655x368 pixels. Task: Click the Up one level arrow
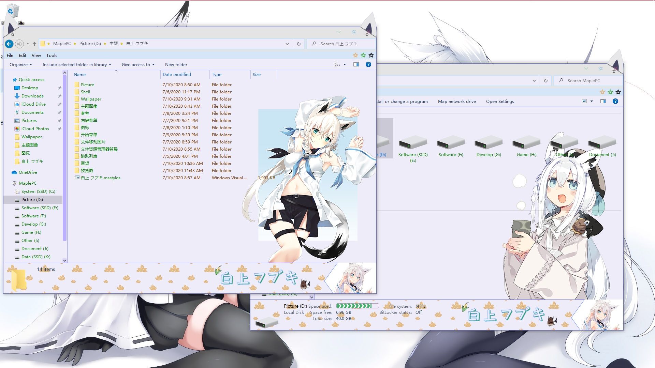tap(34, 44)
